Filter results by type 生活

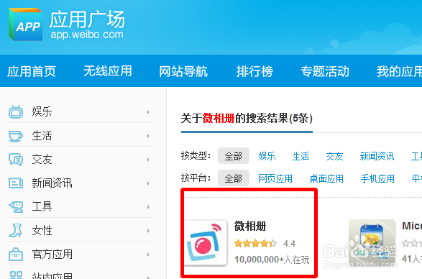point(301,156)
